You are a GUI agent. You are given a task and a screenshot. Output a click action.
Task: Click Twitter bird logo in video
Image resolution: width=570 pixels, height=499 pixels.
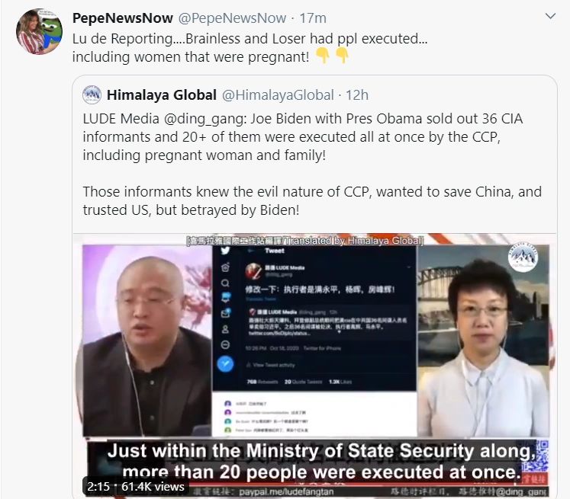(225, 251)
